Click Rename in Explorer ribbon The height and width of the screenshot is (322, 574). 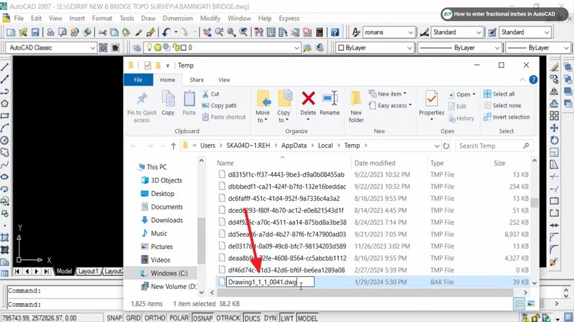pyautogui.click(x=330, y=103)
